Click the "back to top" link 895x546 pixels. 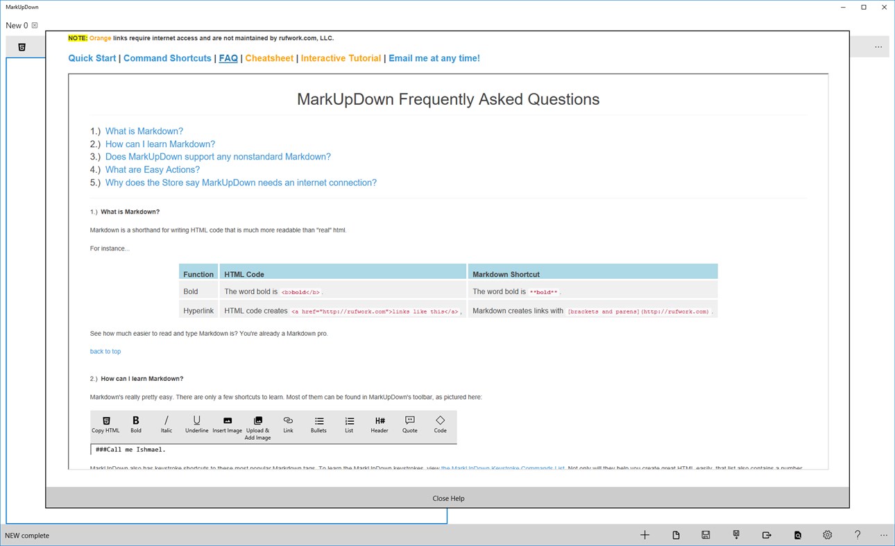(x=105, y=351)
